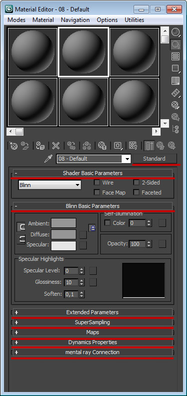Click the Reset Map/Mtl X icon
Image resolution: width=187 pixels, height=396 pixels.
pos(56,146)
